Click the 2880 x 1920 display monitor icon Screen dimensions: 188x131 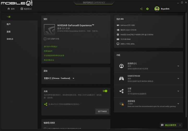118,44
